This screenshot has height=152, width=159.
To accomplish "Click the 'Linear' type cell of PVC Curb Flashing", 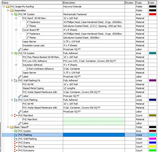I will coord(142,100).
